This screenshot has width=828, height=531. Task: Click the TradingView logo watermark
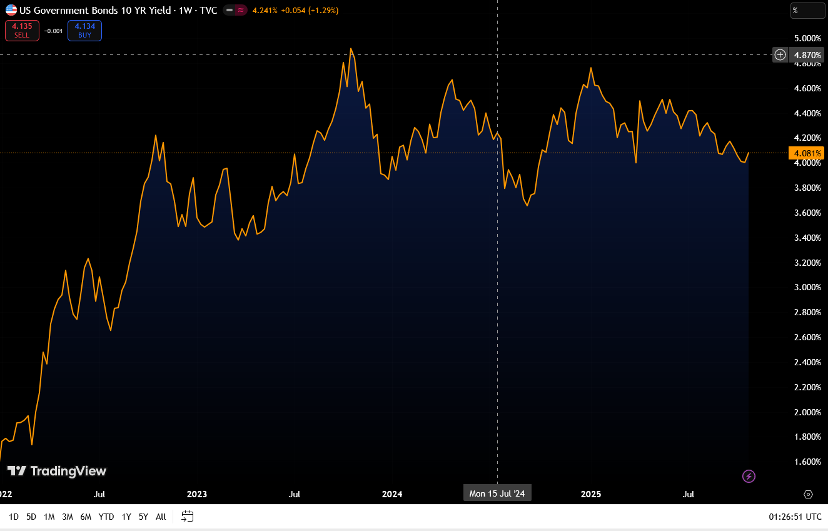point(57,471)
